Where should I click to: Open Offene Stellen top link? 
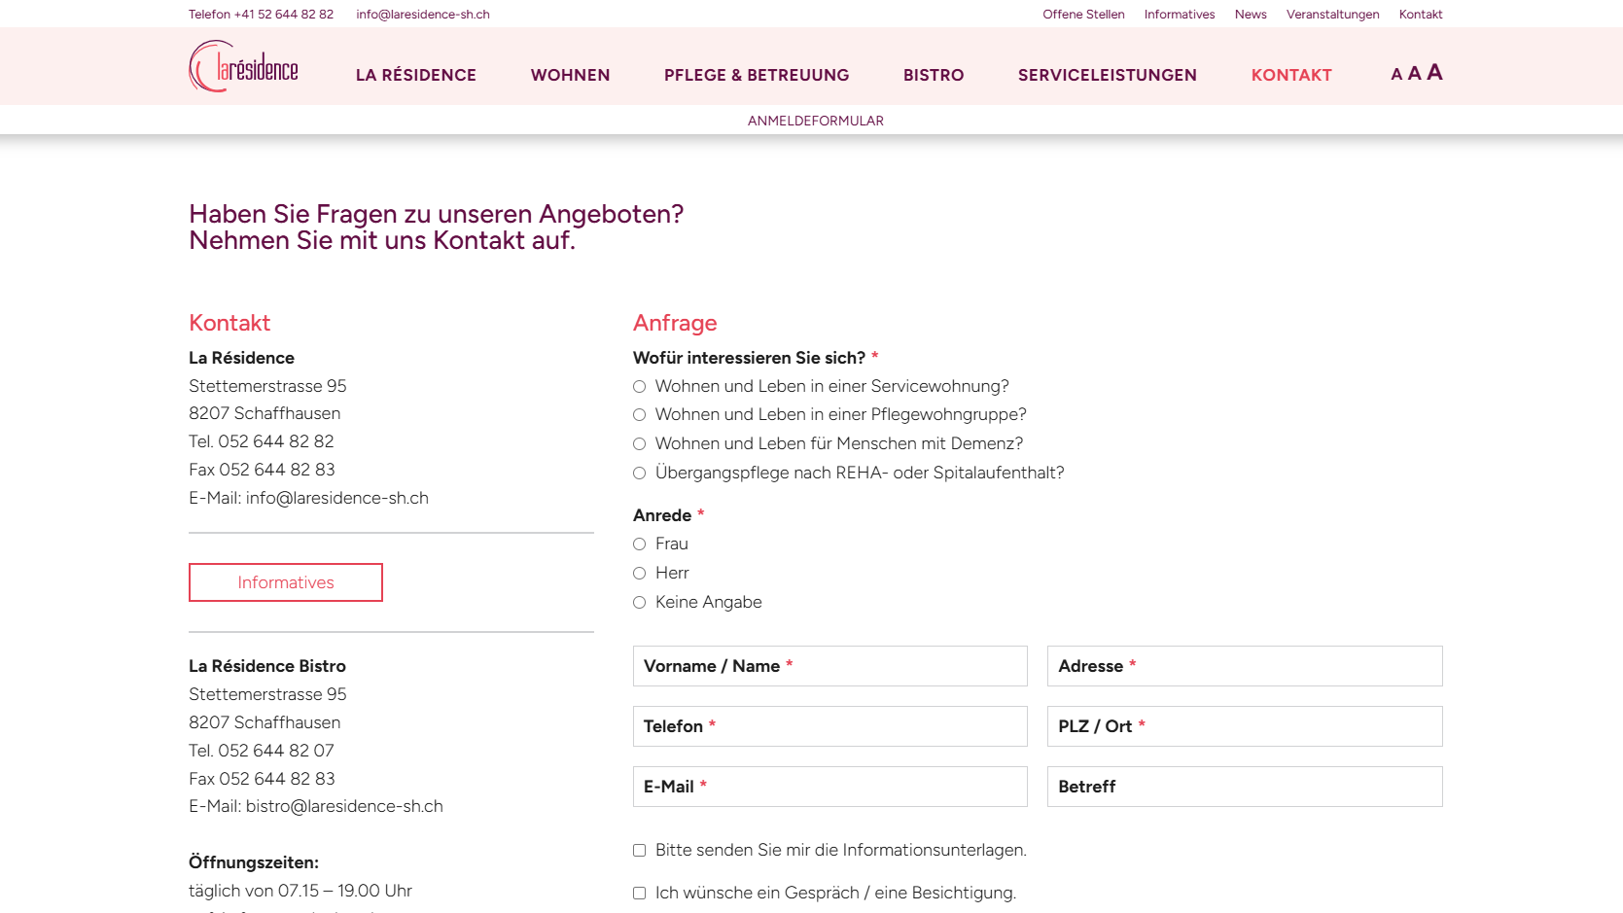click(x=1083, y=15)
